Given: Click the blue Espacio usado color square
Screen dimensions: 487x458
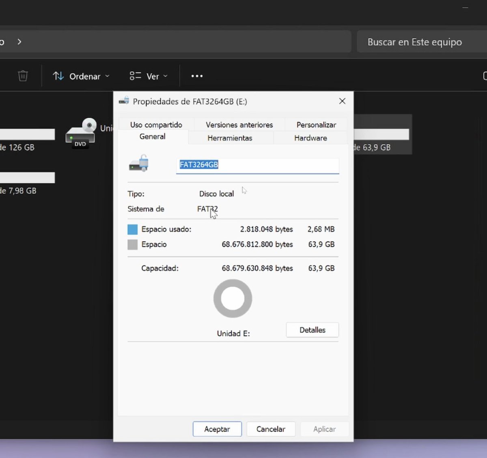Looking at the screenshot, I should 132,229.
